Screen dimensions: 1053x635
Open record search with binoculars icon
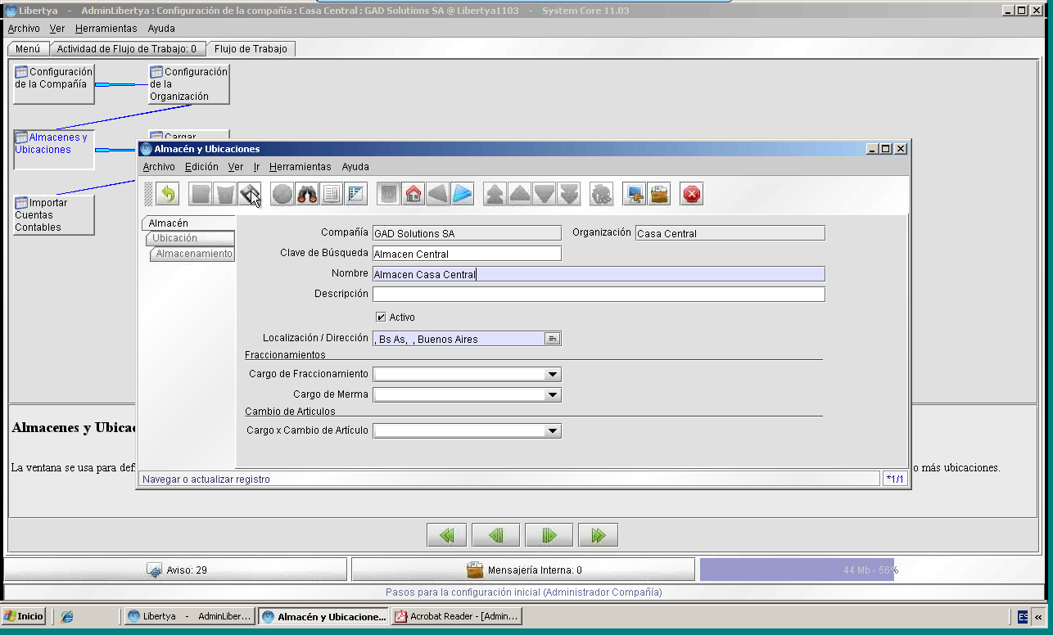307,194
